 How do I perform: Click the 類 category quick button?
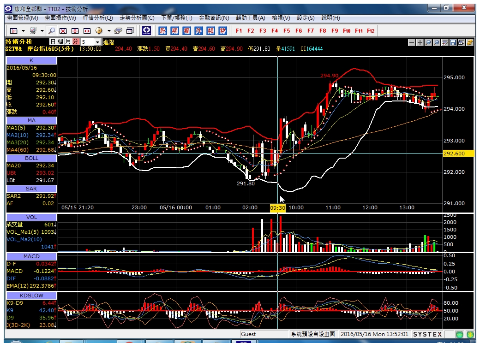click(x=210, y=31)
